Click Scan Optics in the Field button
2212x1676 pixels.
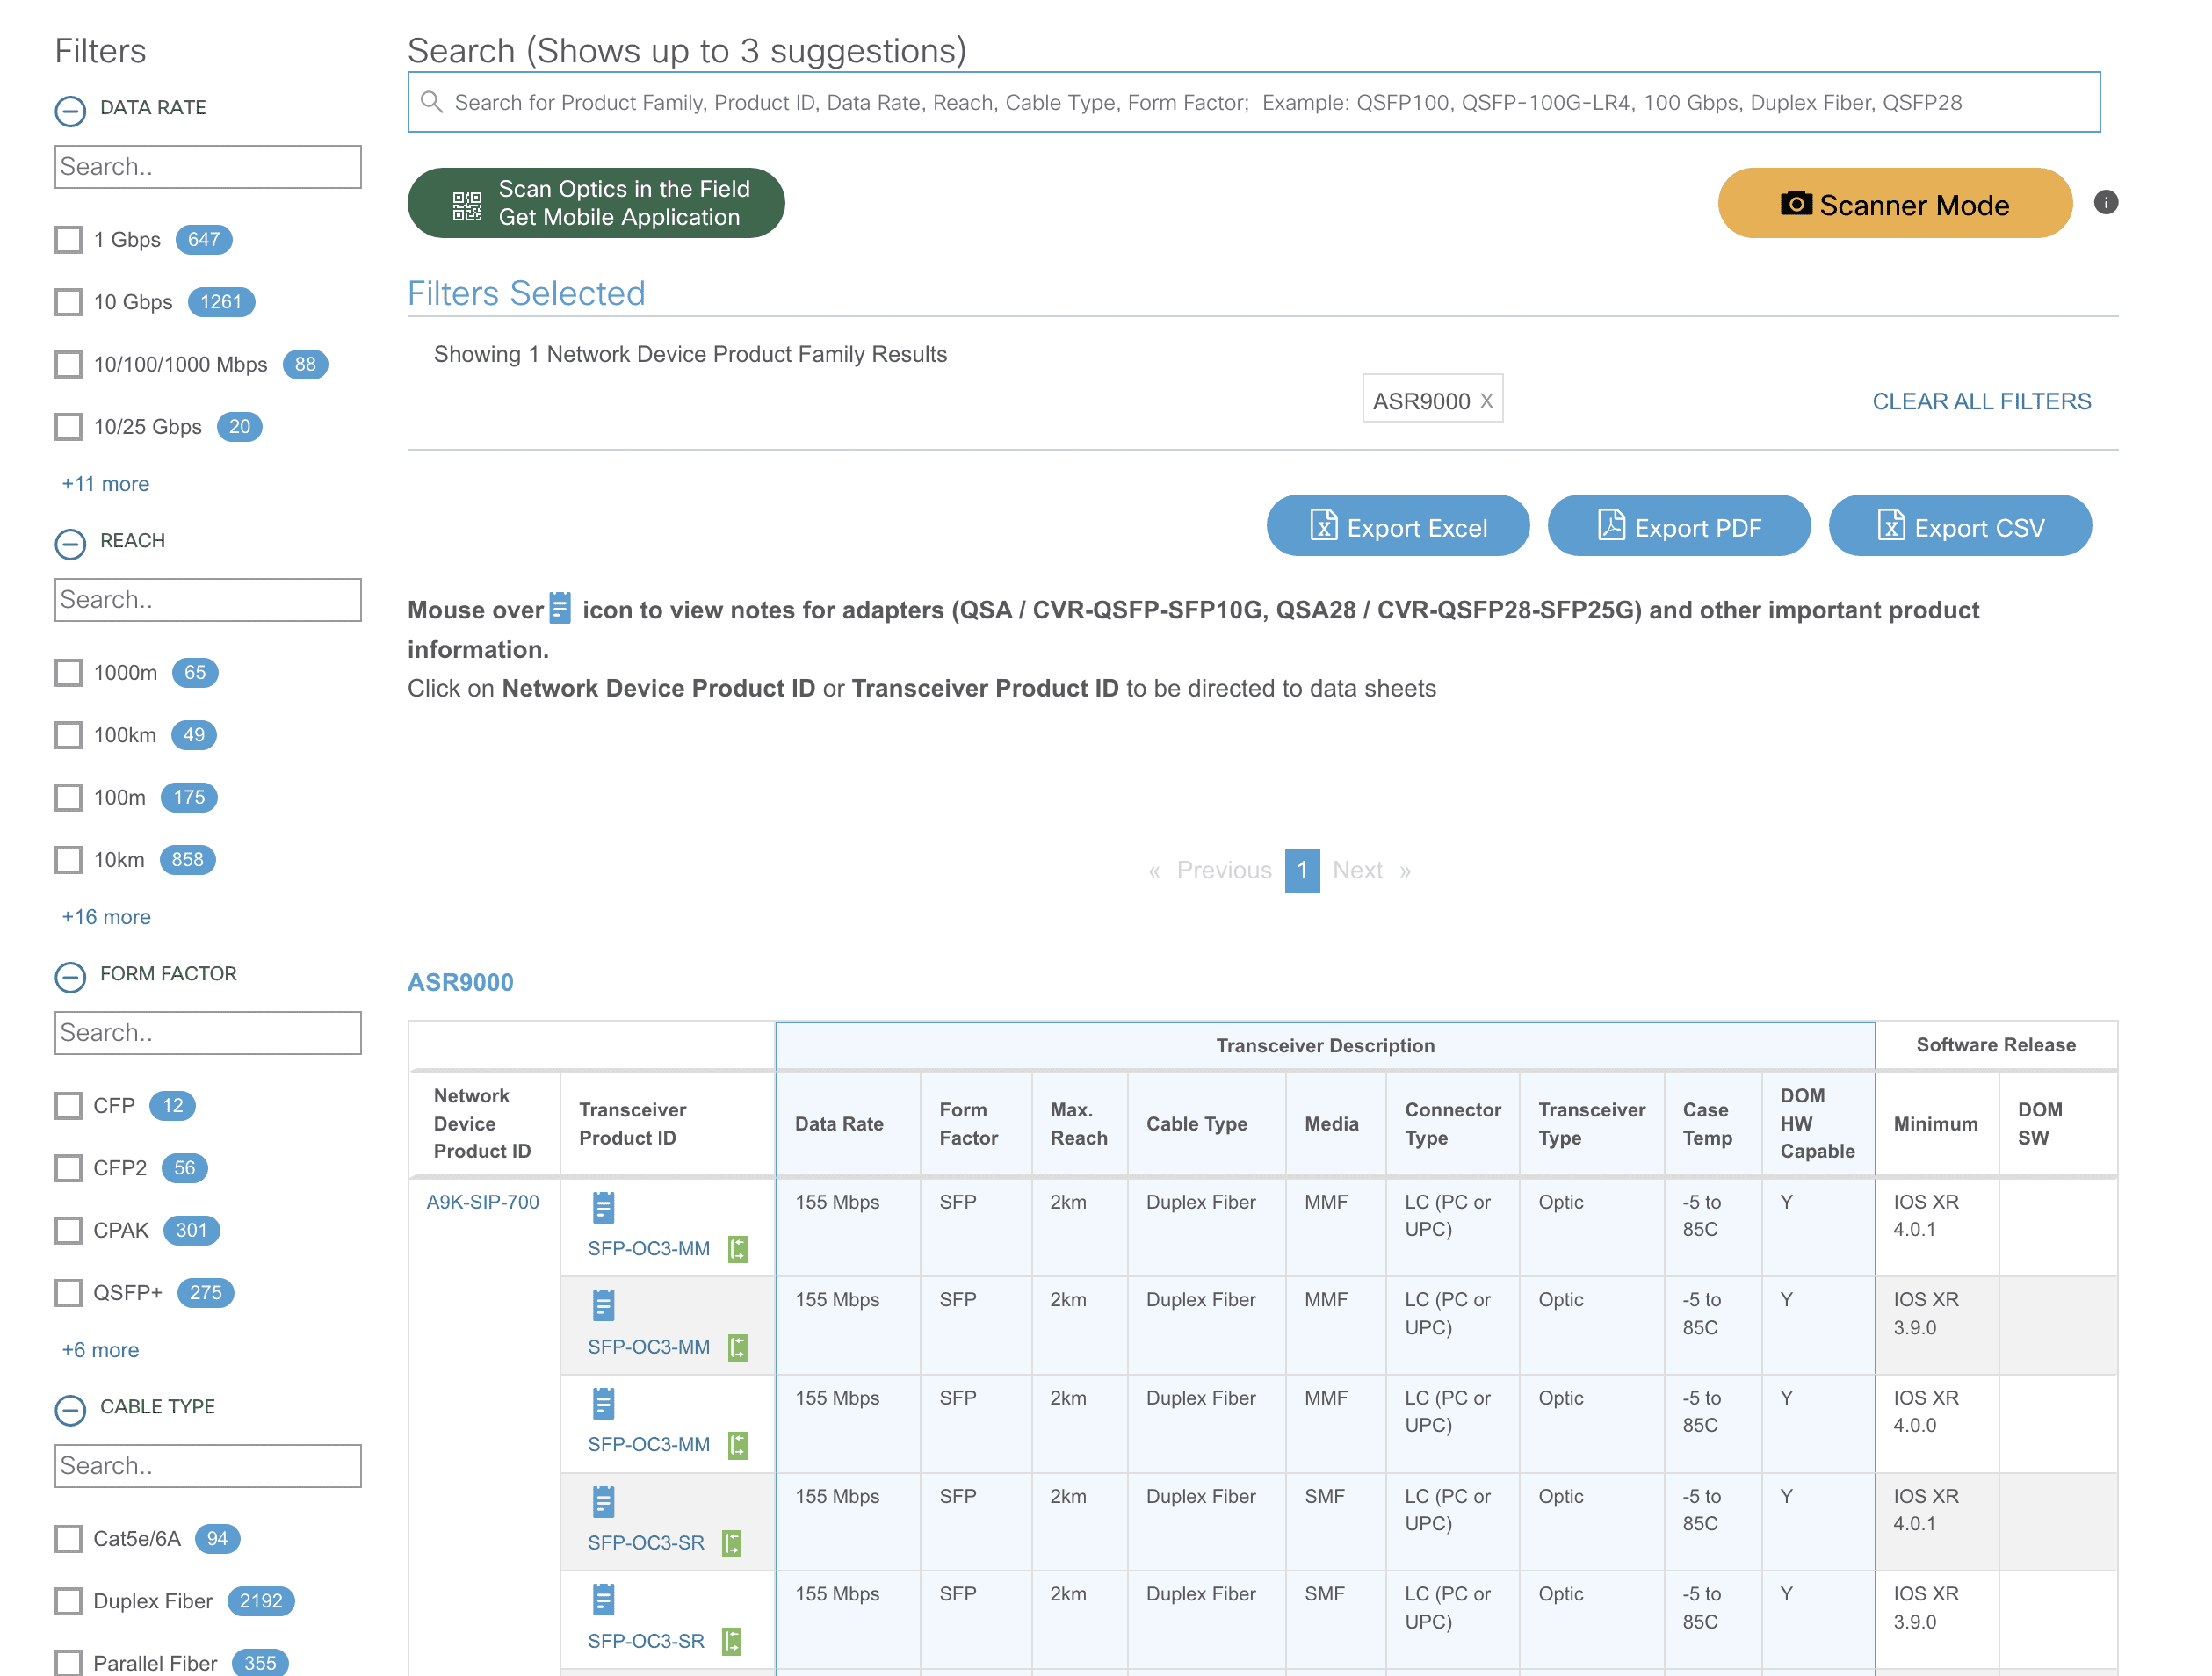tap(596, 203)
